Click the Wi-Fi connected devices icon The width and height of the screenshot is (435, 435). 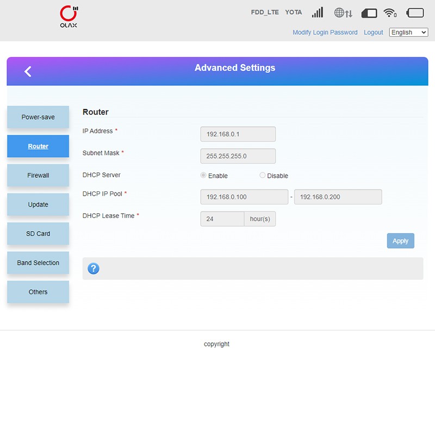click(390, 13)
